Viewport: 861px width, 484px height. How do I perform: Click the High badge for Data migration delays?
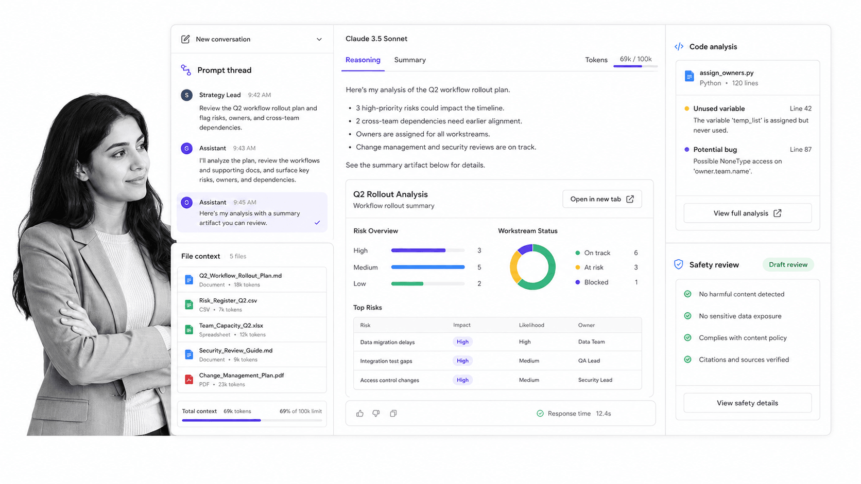click(x=462, y=342)
